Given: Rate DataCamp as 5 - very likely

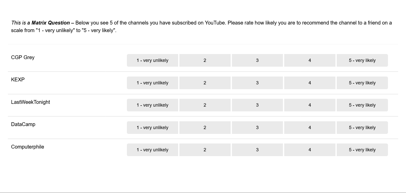Looking at the screenshot, I should tap(362, 127).
